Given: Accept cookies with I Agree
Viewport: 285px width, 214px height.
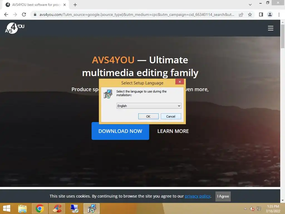Looking at the screenshot, I should [x=223, y=196].
